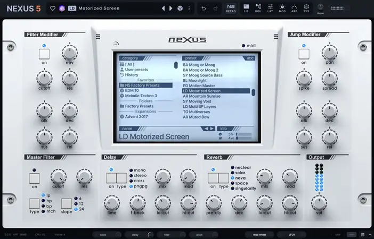Click the Delay type button
374x239 pixels.
[x=121, y=178]
